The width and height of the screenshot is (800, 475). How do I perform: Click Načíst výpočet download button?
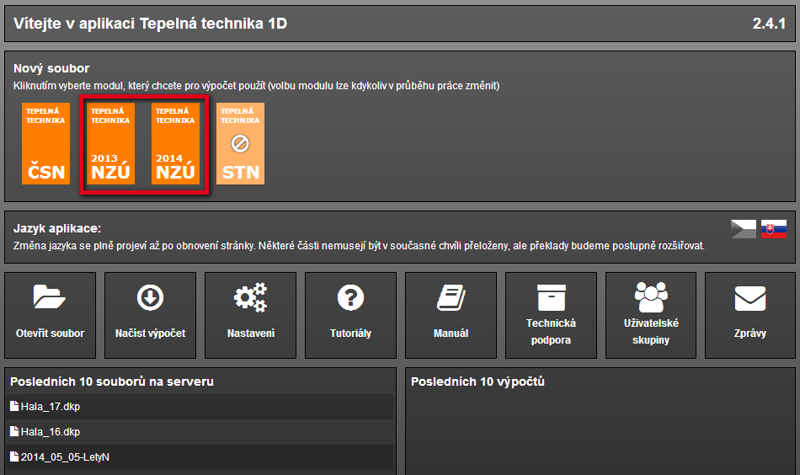(x=150, y=315)
